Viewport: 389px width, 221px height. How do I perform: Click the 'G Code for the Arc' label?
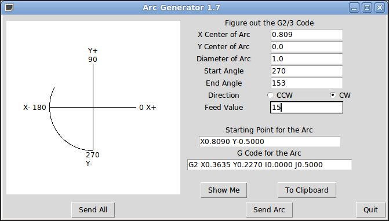coord(269,153)
